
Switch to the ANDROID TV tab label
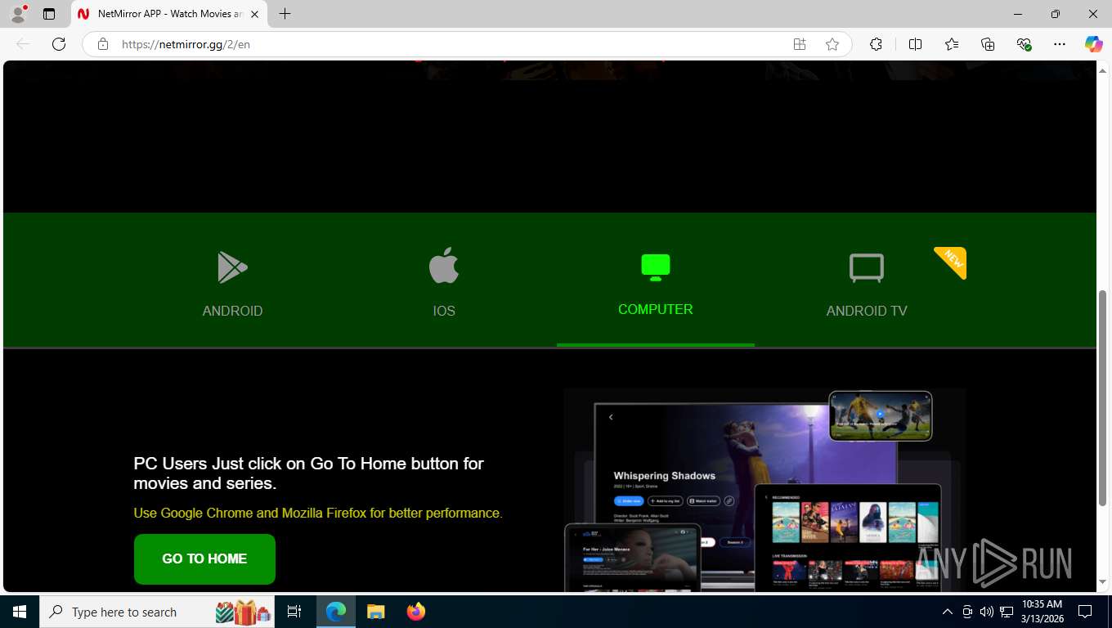867,311
